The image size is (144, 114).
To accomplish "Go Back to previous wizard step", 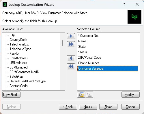I will click(68, 107).
